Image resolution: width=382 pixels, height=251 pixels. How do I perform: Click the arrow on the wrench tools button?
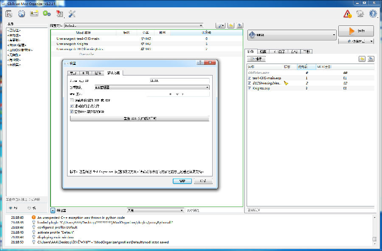pos(223,25)
